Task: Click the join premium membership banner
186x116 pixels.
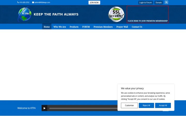Action: coord(148,14)
